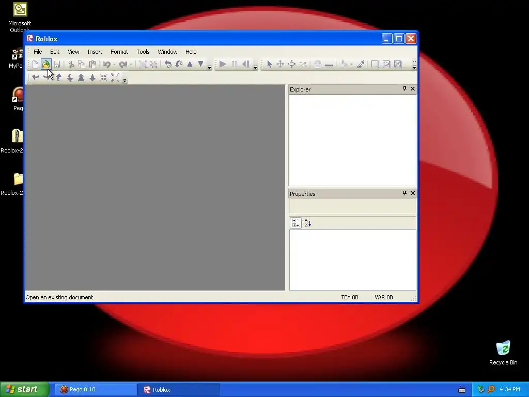This screenshot has height=397, width=529.
Task: Click the Undo arrow icon
Action: (106, 64)
